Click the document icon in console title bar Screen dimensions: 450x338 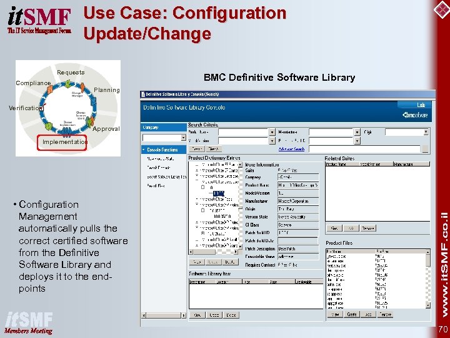pos(143,95)
